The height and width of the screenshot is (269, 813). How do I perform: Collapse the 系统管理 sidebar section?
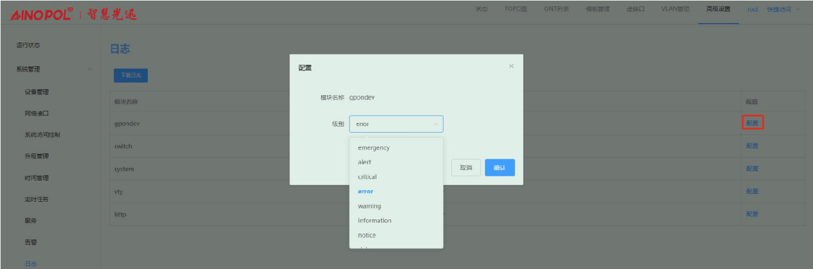point(90,69)
